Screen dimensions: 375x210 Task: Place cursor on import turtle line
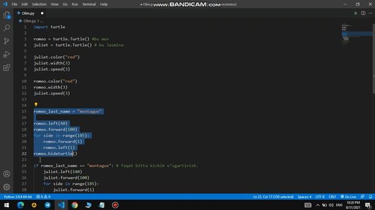[x=49, y=27]
